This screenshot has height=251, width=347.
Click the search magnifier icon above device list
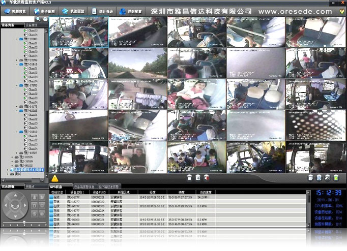click(x=39, y=19)
